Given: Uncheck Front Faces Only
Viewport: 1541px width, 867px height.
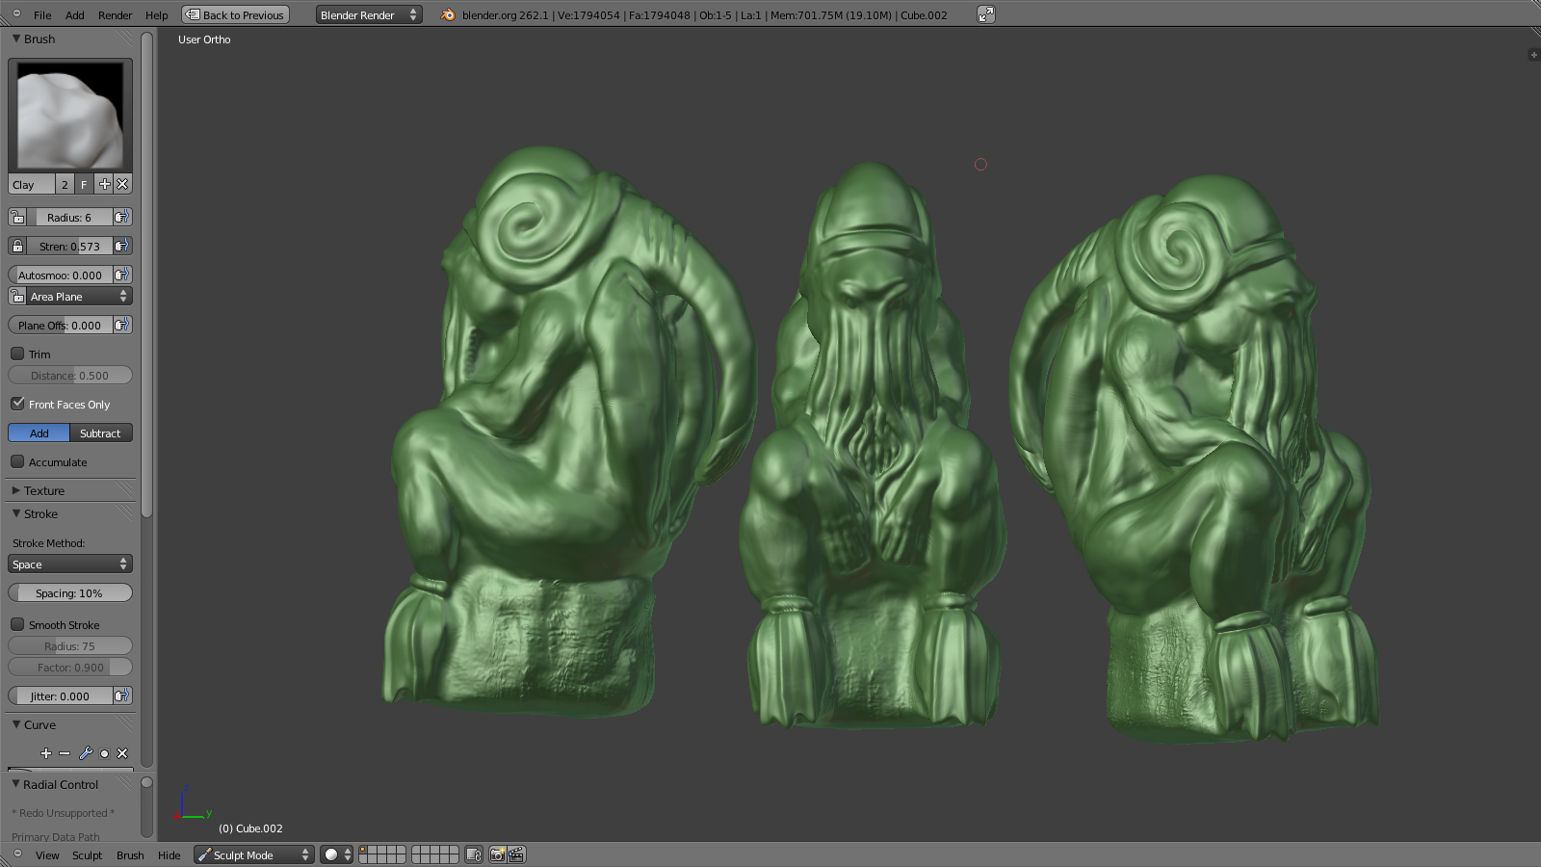Looking at the screenshot, I should (17, 404).
